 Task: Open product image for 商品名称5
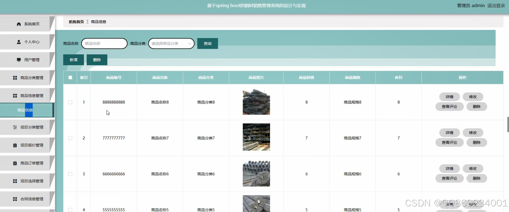[x=256, y=204]
